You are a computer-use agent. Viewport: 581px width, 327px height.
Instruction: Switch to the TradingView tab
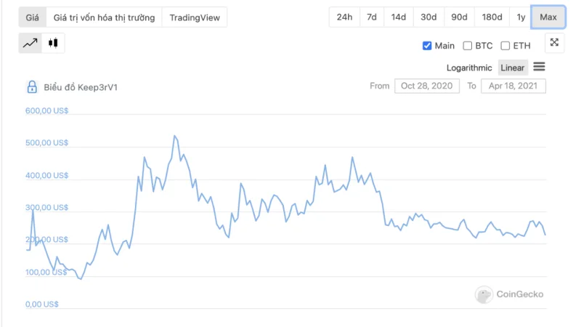[x=195, y=17]
